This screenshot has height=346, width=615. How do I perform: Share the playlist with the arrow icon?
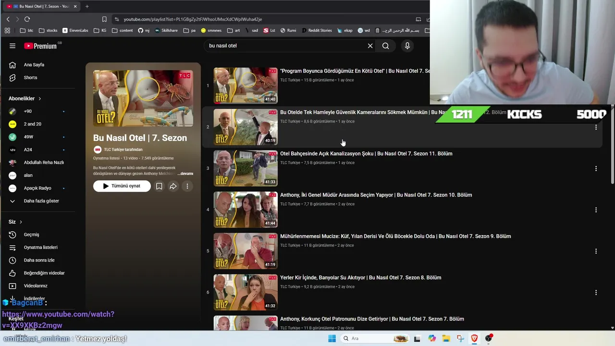pos(173,186)
